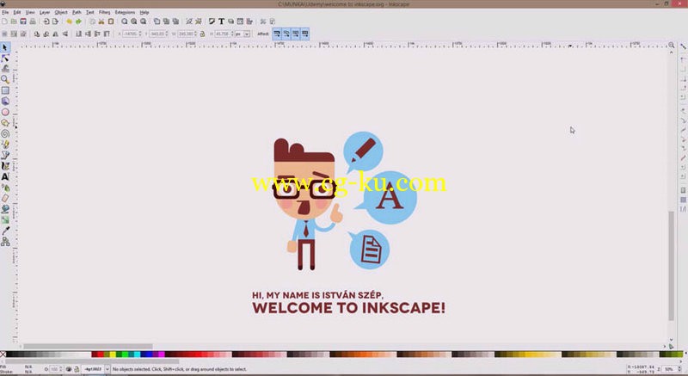Click the Undo yellow arrow icon
This screenshot has width=688, height=376.
[x=69, y=21]
